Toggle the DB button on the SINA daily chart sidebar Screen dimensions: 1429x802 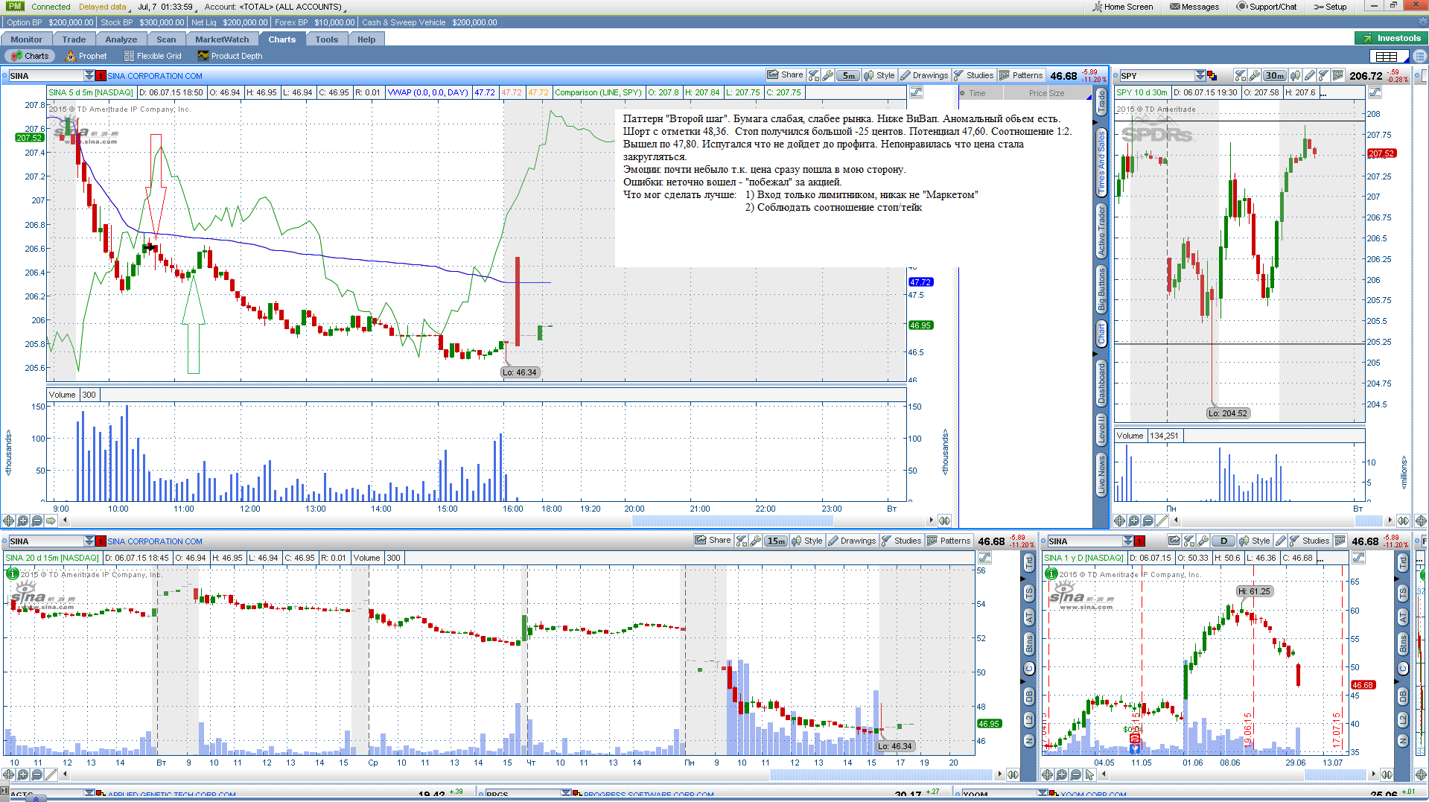click(1403, 696)
